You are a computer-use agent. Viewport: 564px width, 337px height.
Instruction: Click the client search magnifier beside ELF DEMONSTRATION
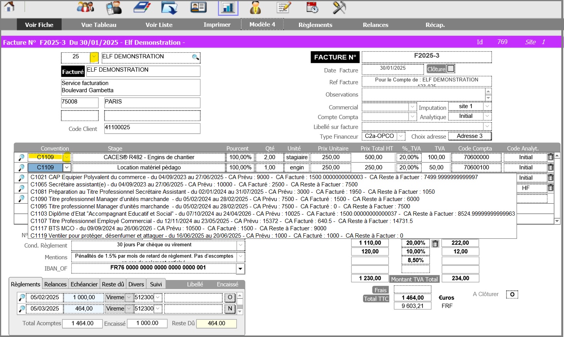click(x=196, y=57)
